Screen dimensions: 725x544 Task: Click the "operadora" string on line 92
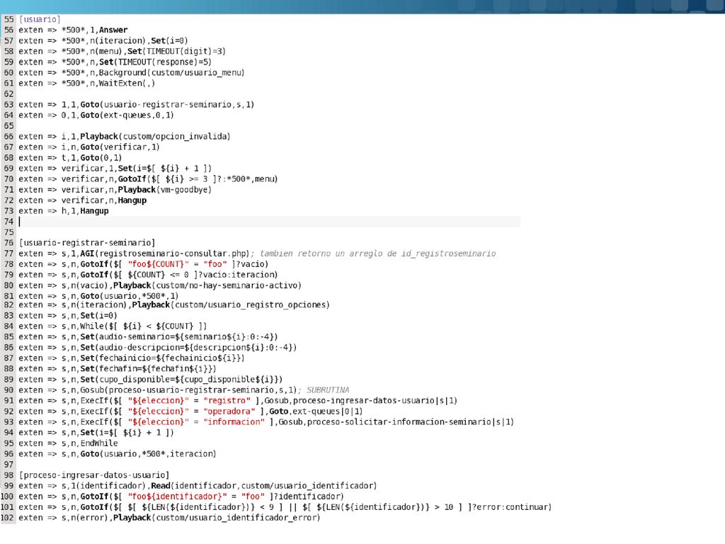pyautogui.click(x=229, y=412)
